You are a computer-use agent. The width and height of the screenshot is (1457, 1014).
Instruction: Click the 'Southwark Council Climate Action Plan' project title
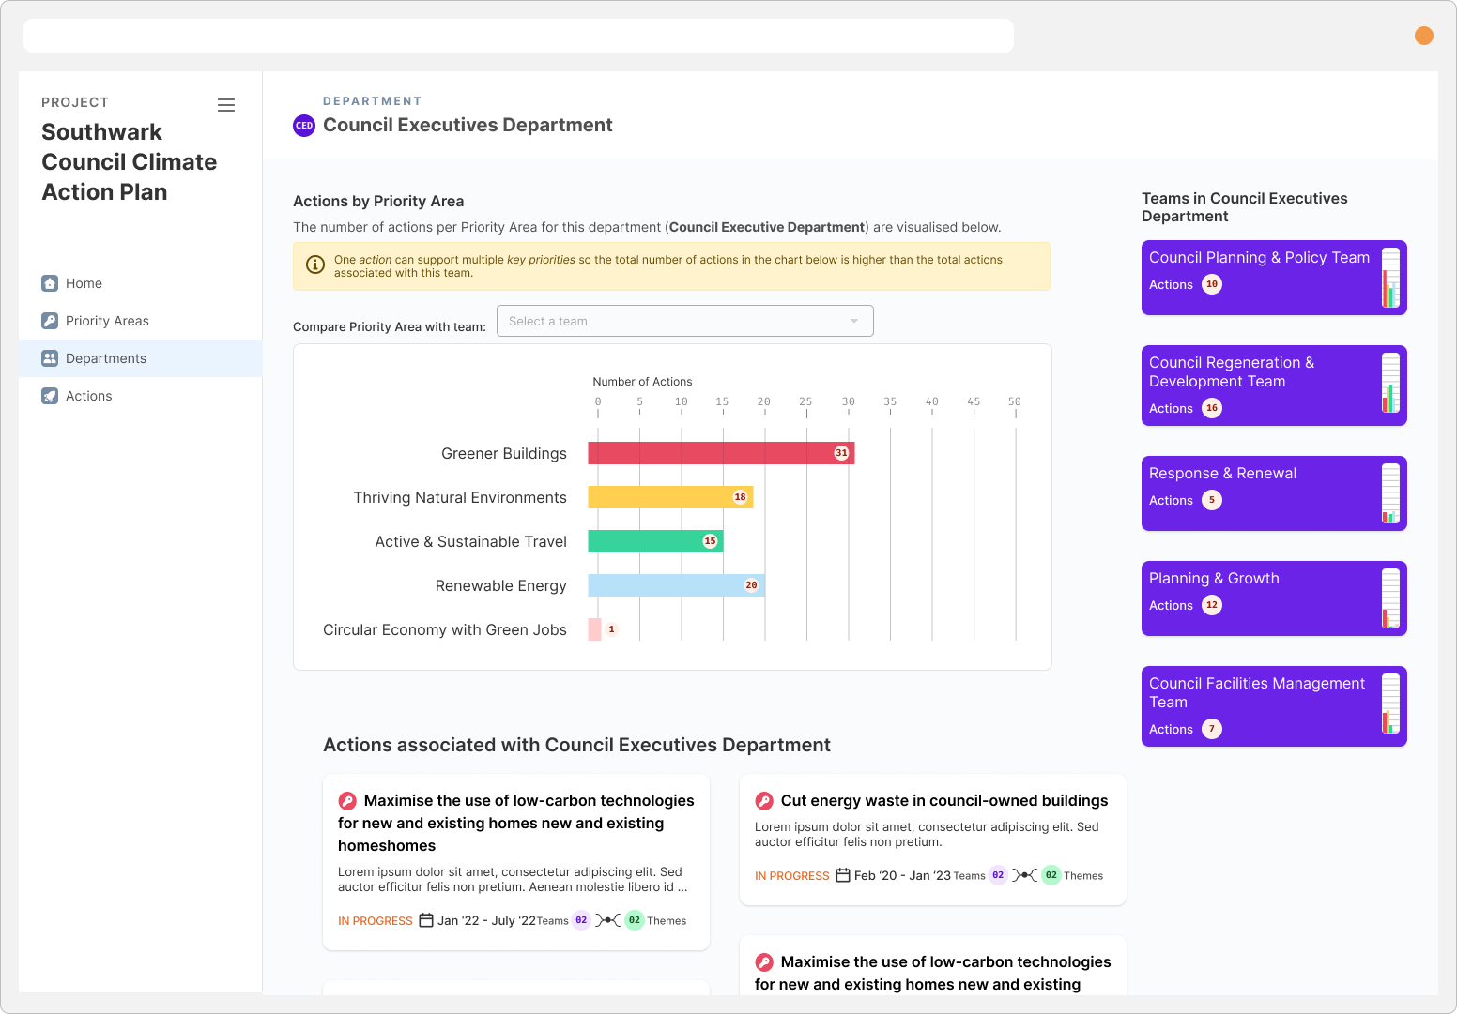[130, 162]
